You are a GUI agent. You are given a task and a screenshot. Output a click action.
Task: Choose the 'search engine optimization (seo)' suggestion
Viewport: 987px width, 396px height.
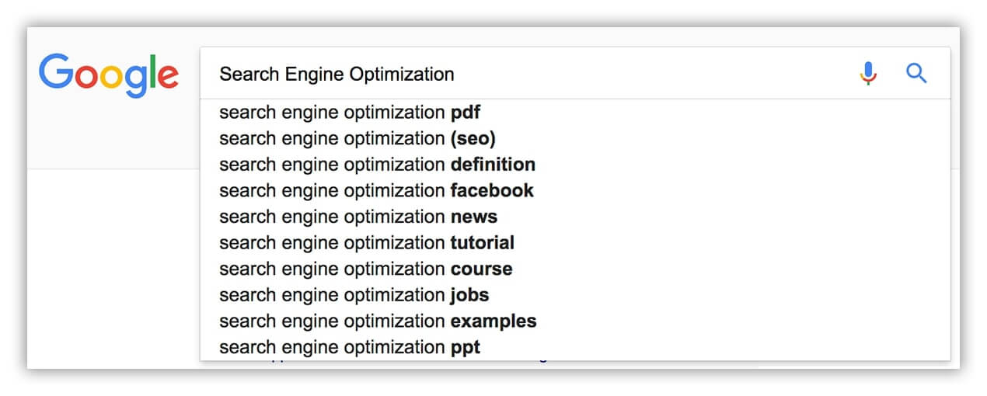575,138
